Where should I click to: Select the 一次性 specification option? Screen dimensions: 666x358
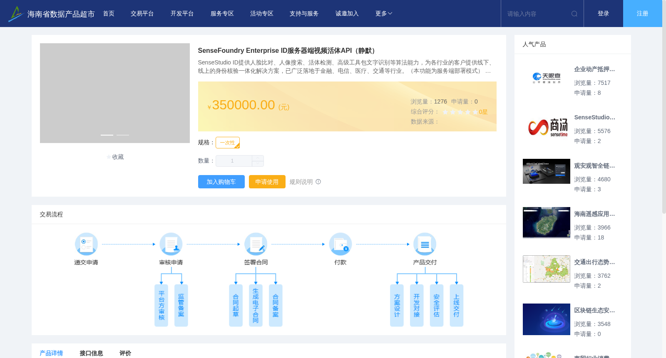228,143
